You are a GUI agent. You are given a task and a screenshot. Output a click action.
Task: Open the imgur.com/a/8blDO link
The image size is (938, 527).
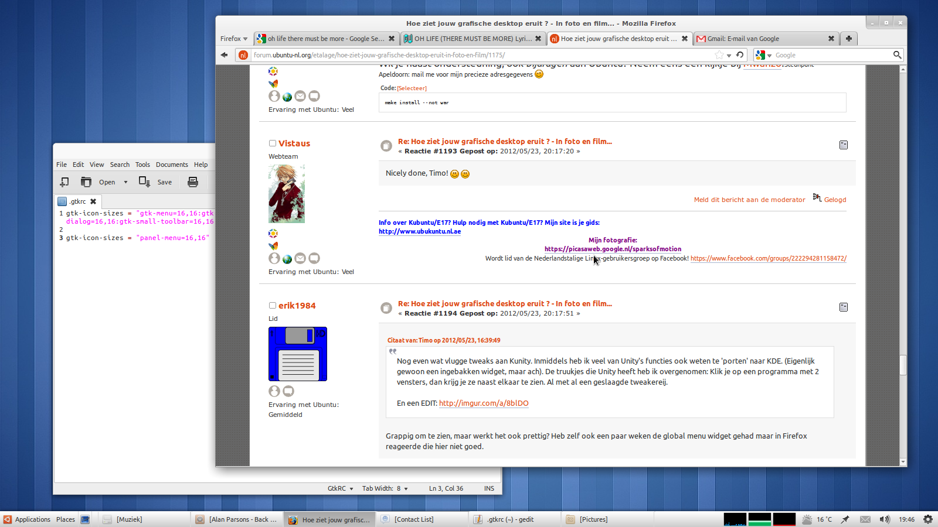[x=484, y=403]
